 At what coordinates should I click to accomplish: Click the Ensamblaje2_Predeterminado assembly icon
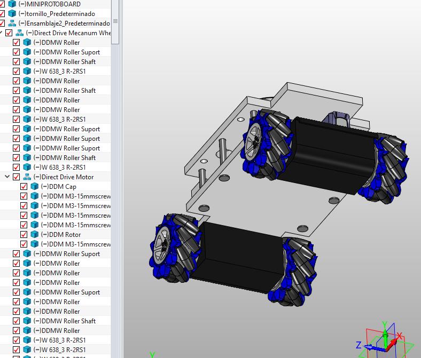(12, 23)
